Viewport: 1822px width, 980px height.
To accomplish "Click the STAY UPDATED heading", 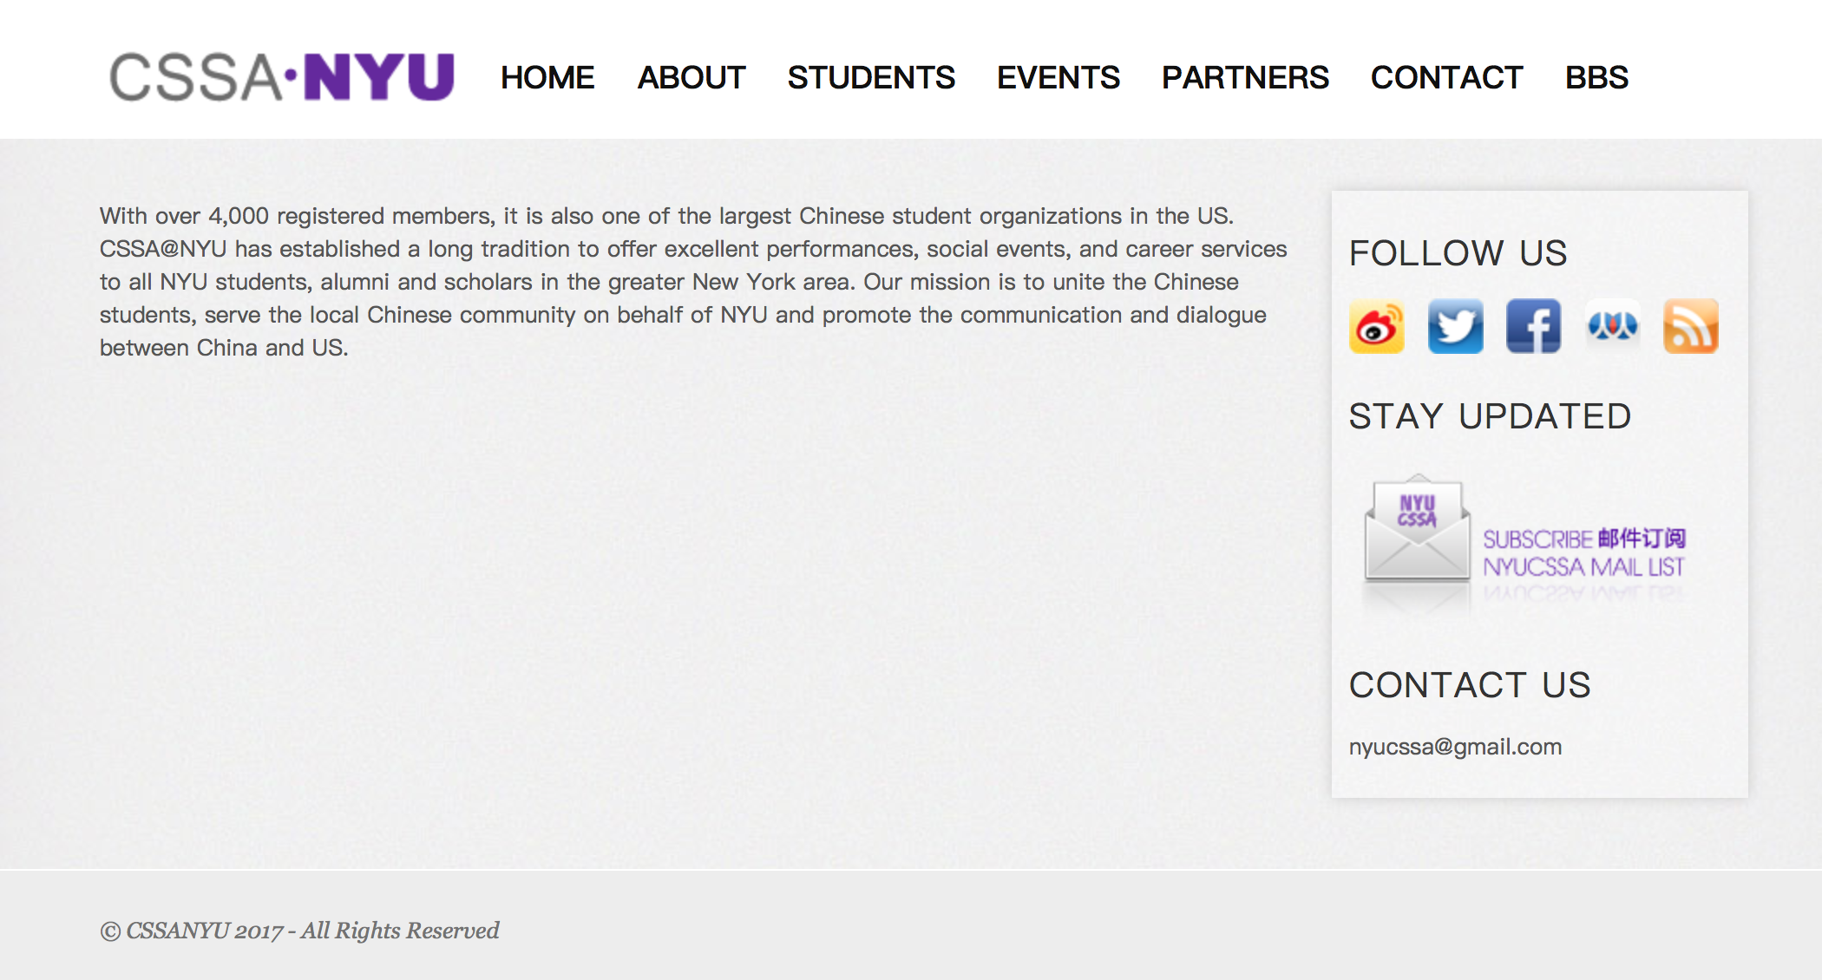I will [x=1490, y=416].
